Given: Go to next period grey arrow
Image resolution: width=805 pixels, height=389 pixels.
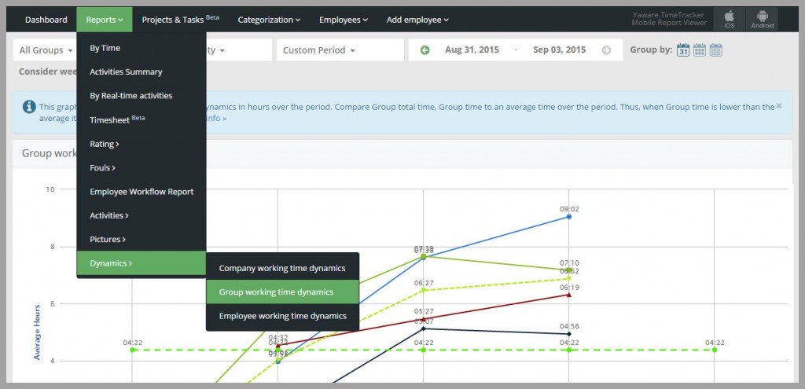Looking at the screenshot, I should pyautogui.click(x=606, y=50).
